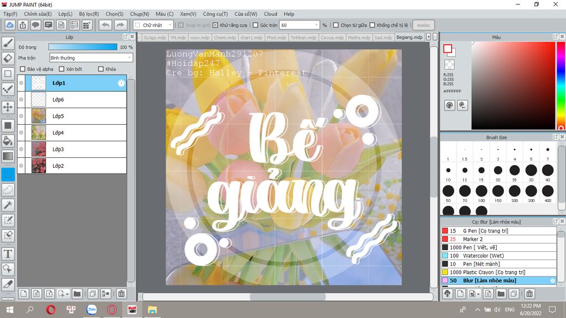Expand the add brush dropdown in brush panel
Image resolution: width=566 pixels, height=318 pixels.
tap(478, 294)
